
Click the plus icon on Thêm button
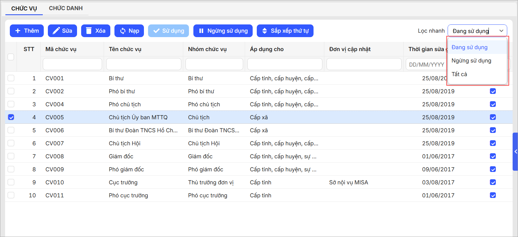tap(18, 31)
